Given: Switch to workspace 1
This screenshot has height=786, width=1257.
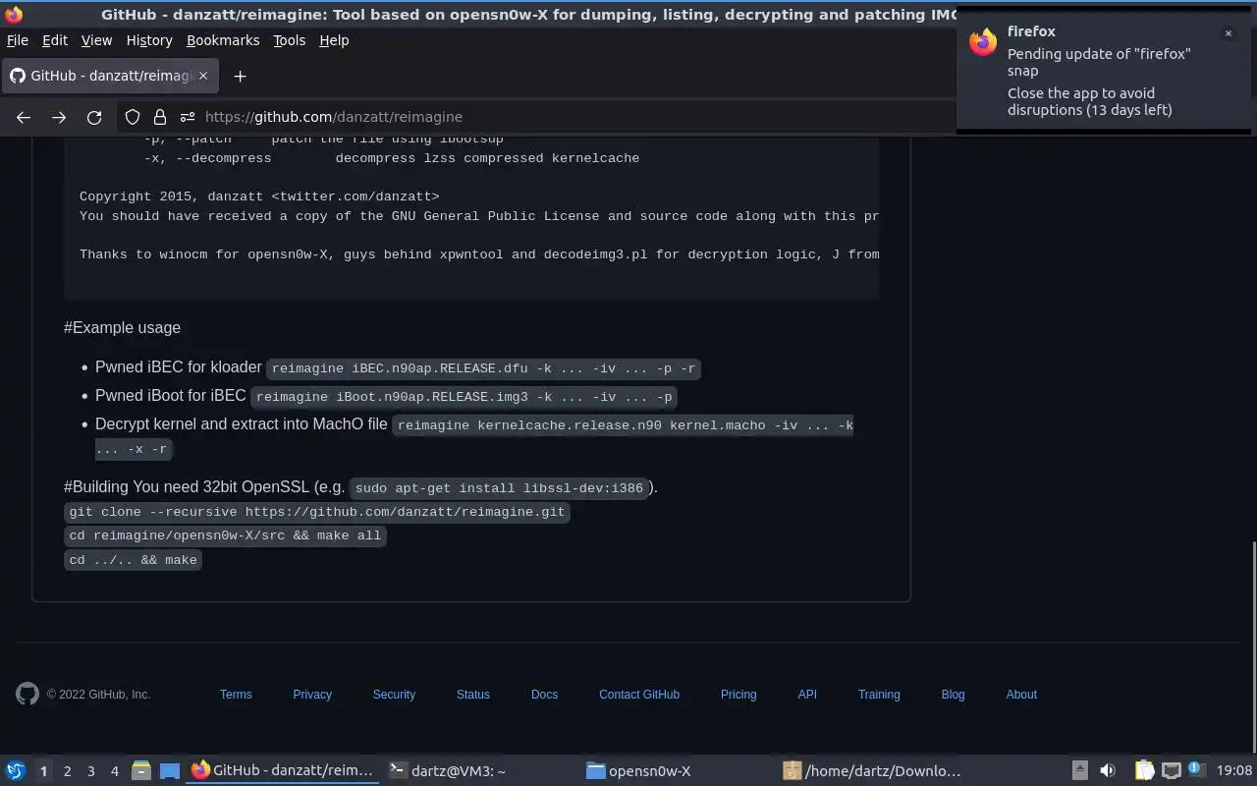Looking at the screenshot, I should [43, 771].
